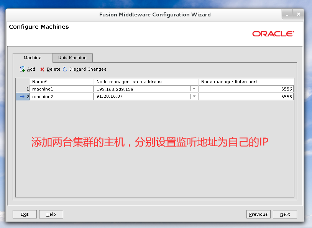This screenshot has width=312, height=228.
Task: Open the listen address dropdown for machine2
Action: 194,97
